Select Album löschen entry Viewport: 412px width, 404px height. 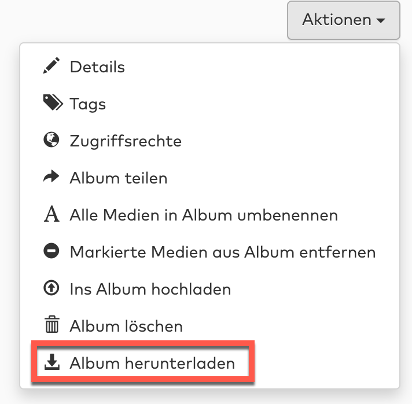pos(126,326)
